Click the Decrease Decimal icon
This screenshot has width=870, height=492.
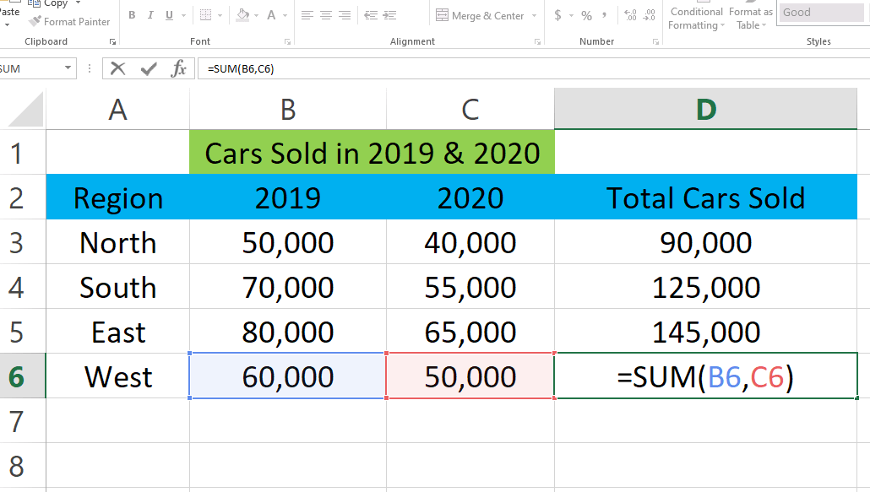click(648, 15)
